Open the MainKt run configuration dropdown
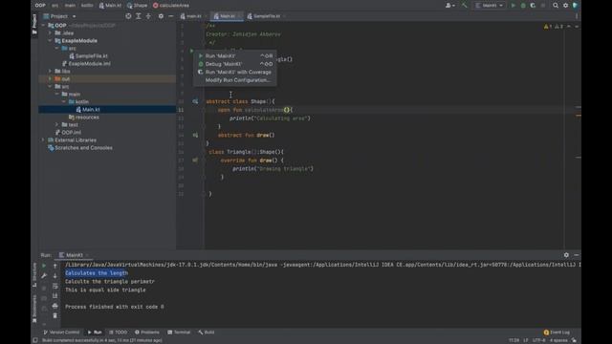 [490, 6]
